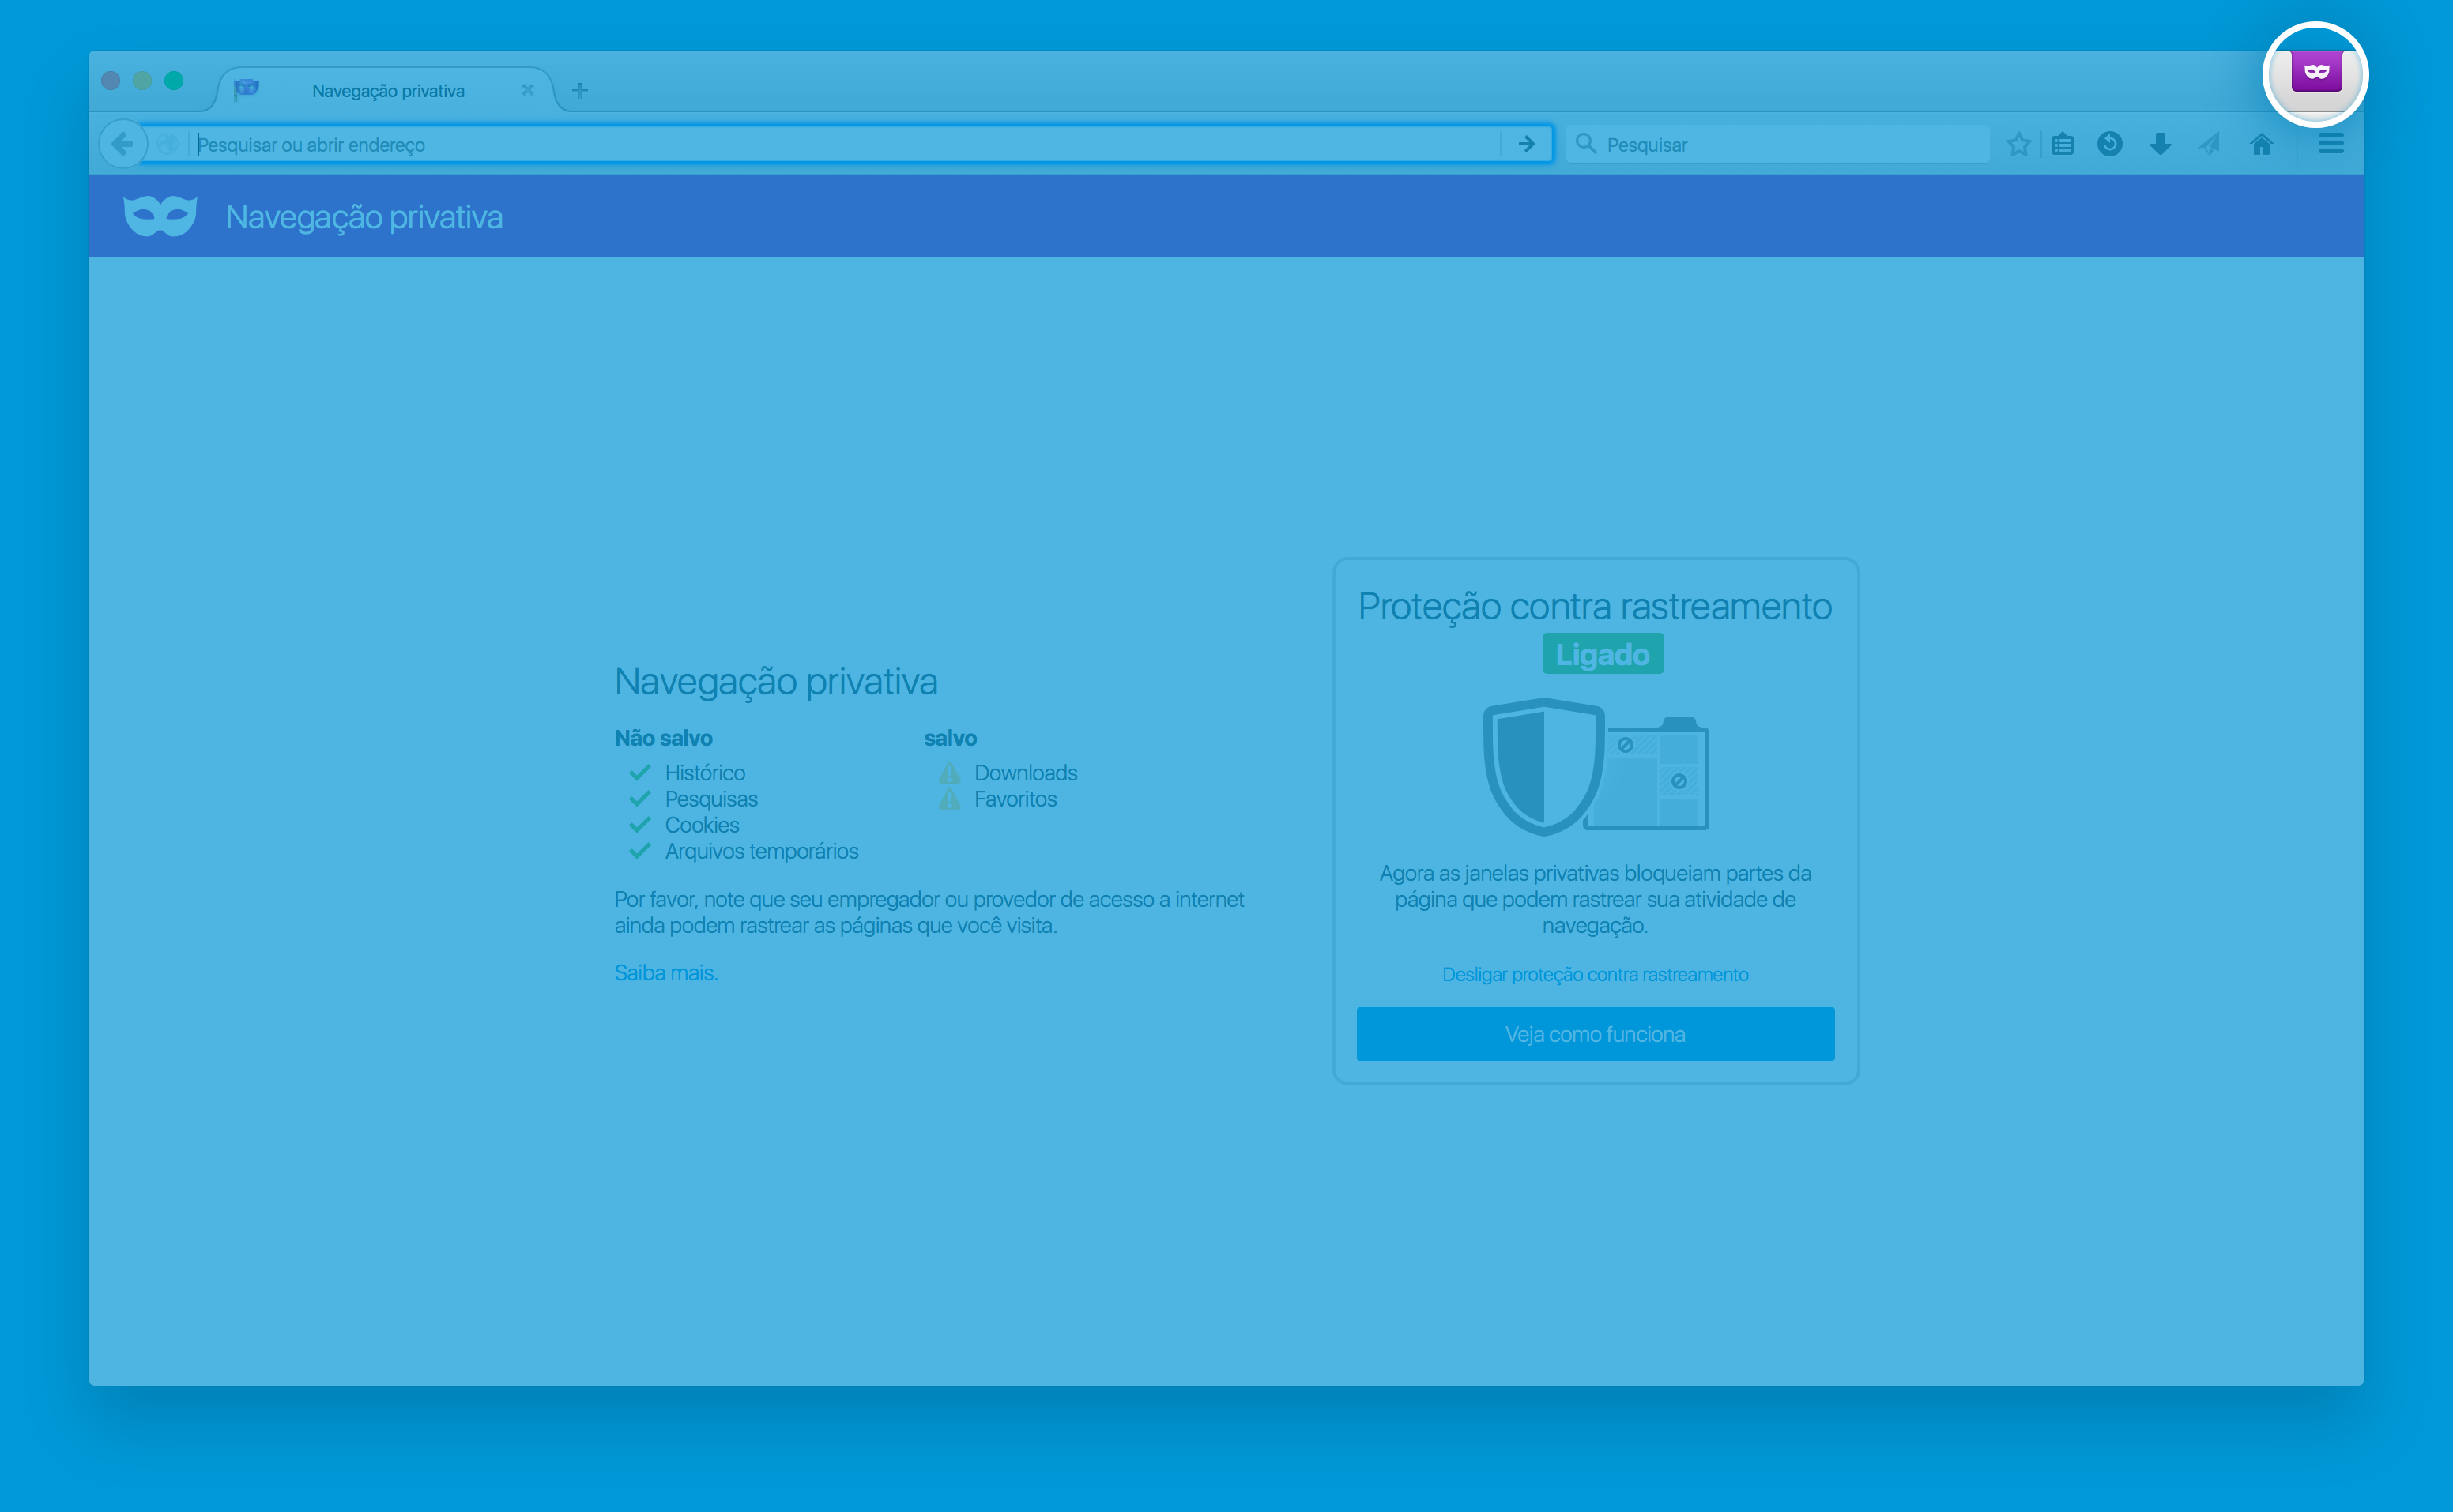Click the highlighted private browsing mask indicator
2453x1512 pixels.
click(2316, 72)
